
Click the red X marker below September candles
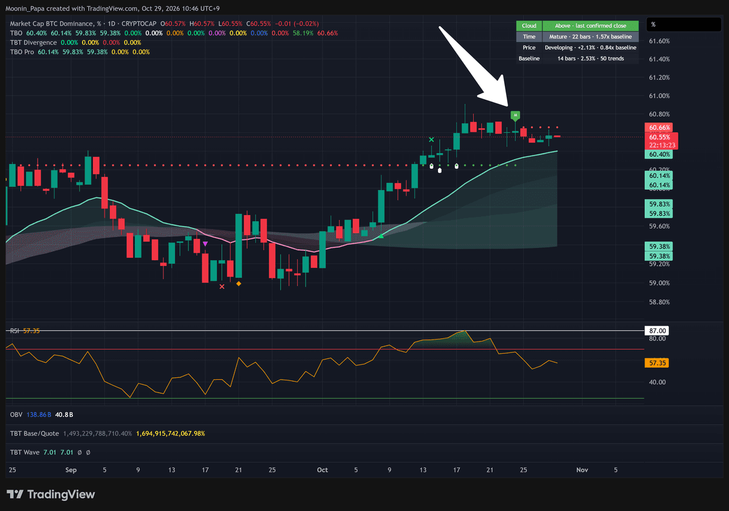(222, 286)
